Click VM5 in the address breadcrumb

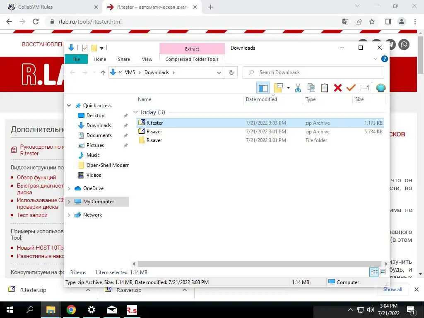(x=130, y=72)
